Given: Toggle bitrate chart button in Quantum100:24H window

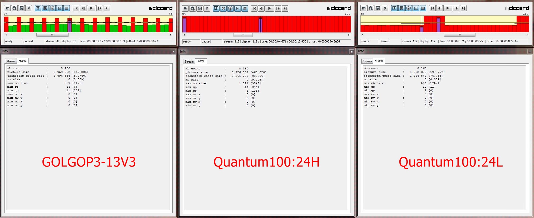Looking at the screenshot, I should point(238,8).
